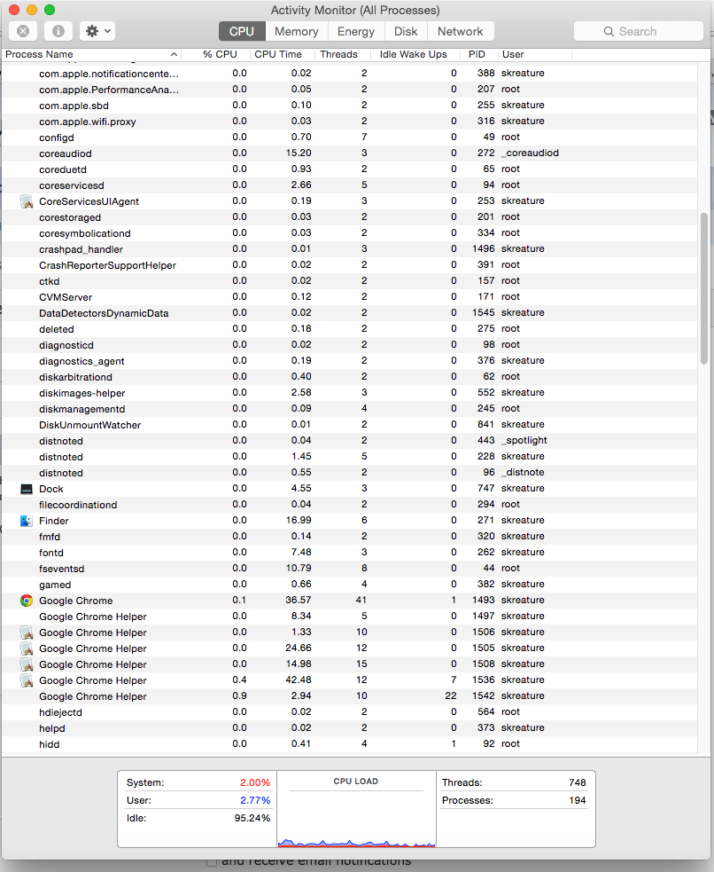Image resolution: width=714 pixels, height=872 pixels.
Task: Select Google Chrome Helper with PID 1542
Action: 350,696
